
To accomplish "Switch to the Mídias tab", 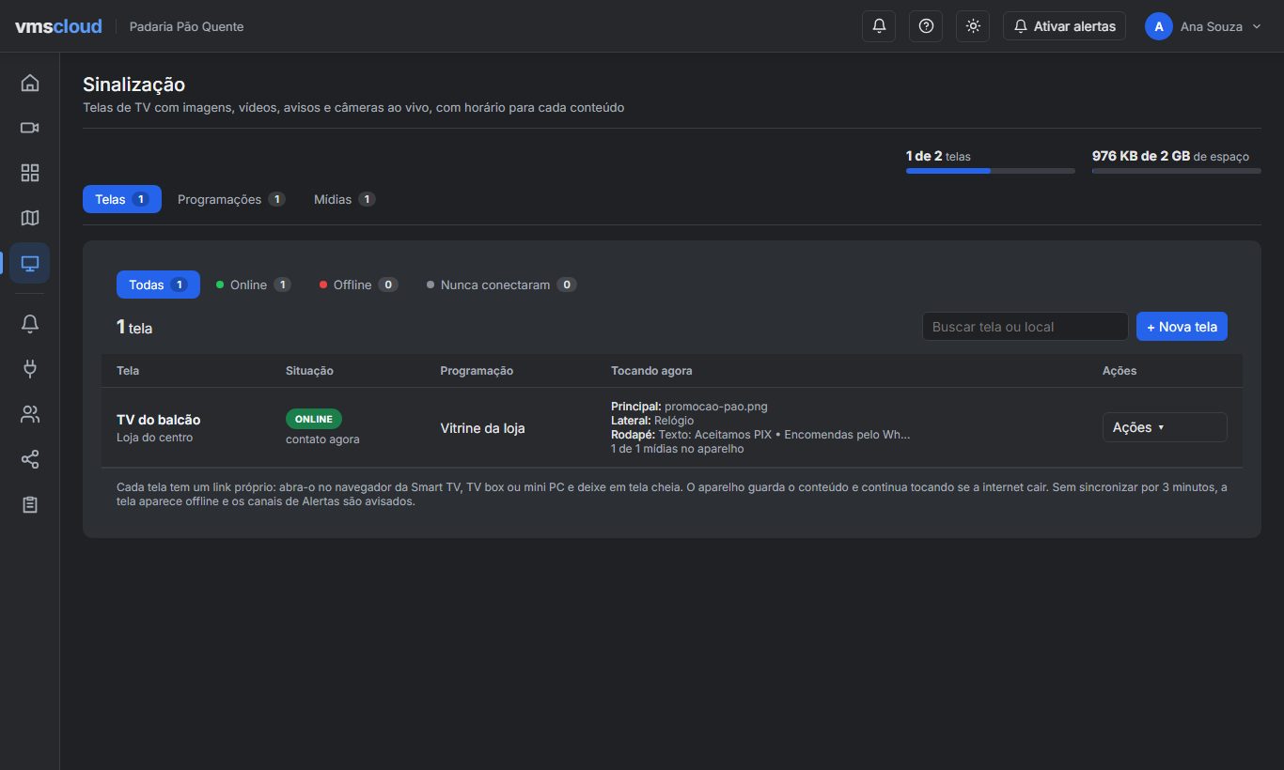I will point(344,199).
